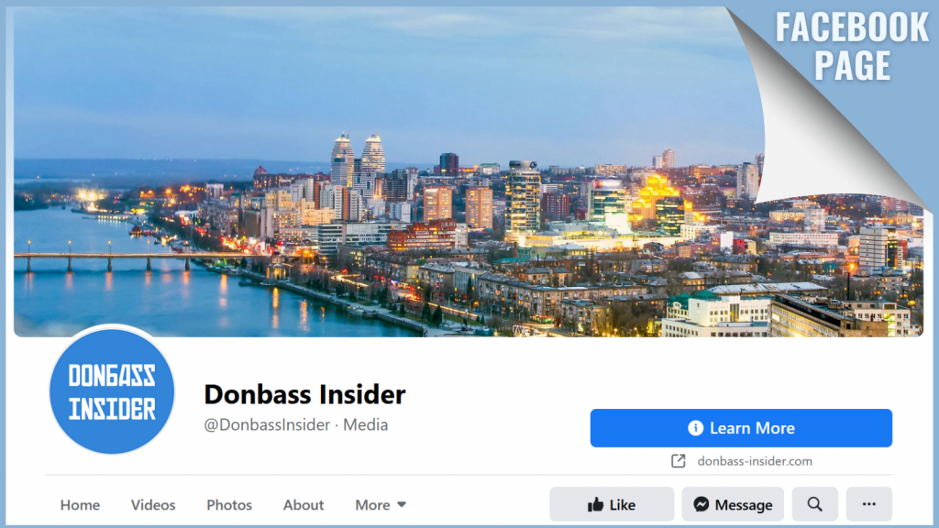Switch to the Videos tab
The width and height of the screenshot is (939, 528).
[x=153, y=505]
